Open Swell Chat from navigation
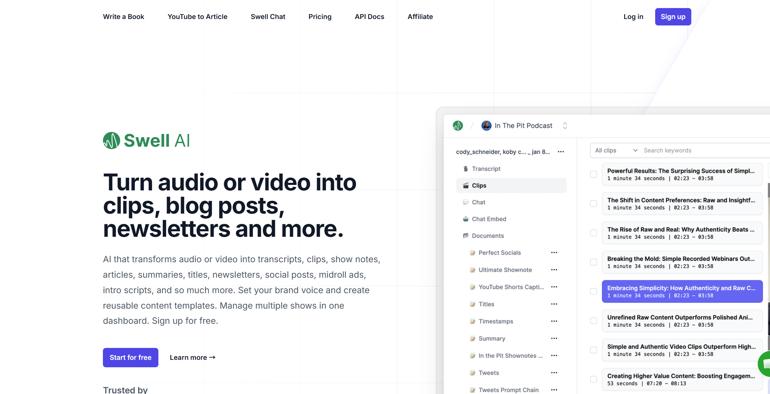This screenshot has width=770, height=394. coord(268,17)
